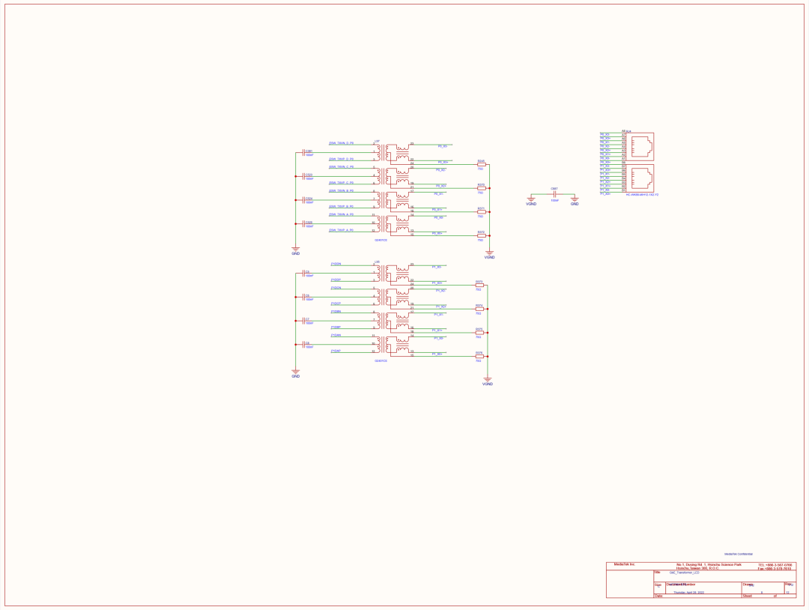
Task: Select the upper RJ45 jack symbol
Action: tap(640, 148)
